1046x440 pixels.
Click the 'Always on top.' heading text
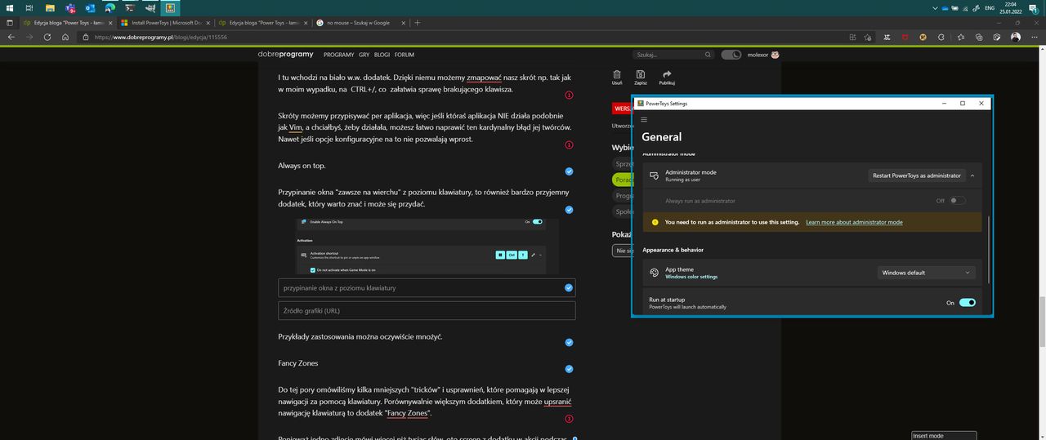302,166
